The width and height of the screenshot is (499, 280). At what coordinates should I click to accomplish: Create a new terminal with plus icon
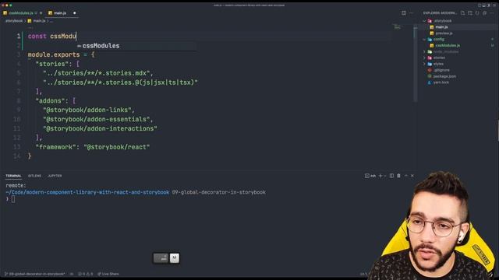[380, 176]
